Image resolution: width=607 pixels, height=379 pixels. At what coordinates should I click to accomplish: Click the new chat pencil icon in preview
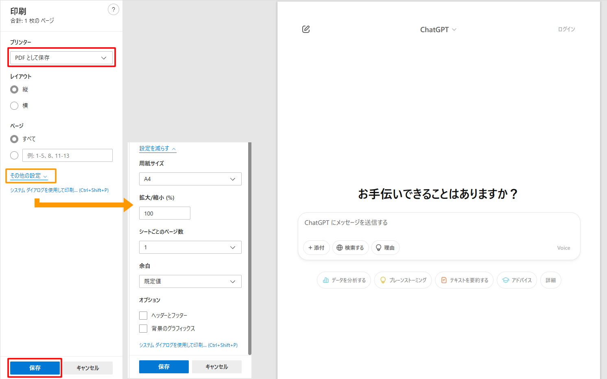[306, 29]
